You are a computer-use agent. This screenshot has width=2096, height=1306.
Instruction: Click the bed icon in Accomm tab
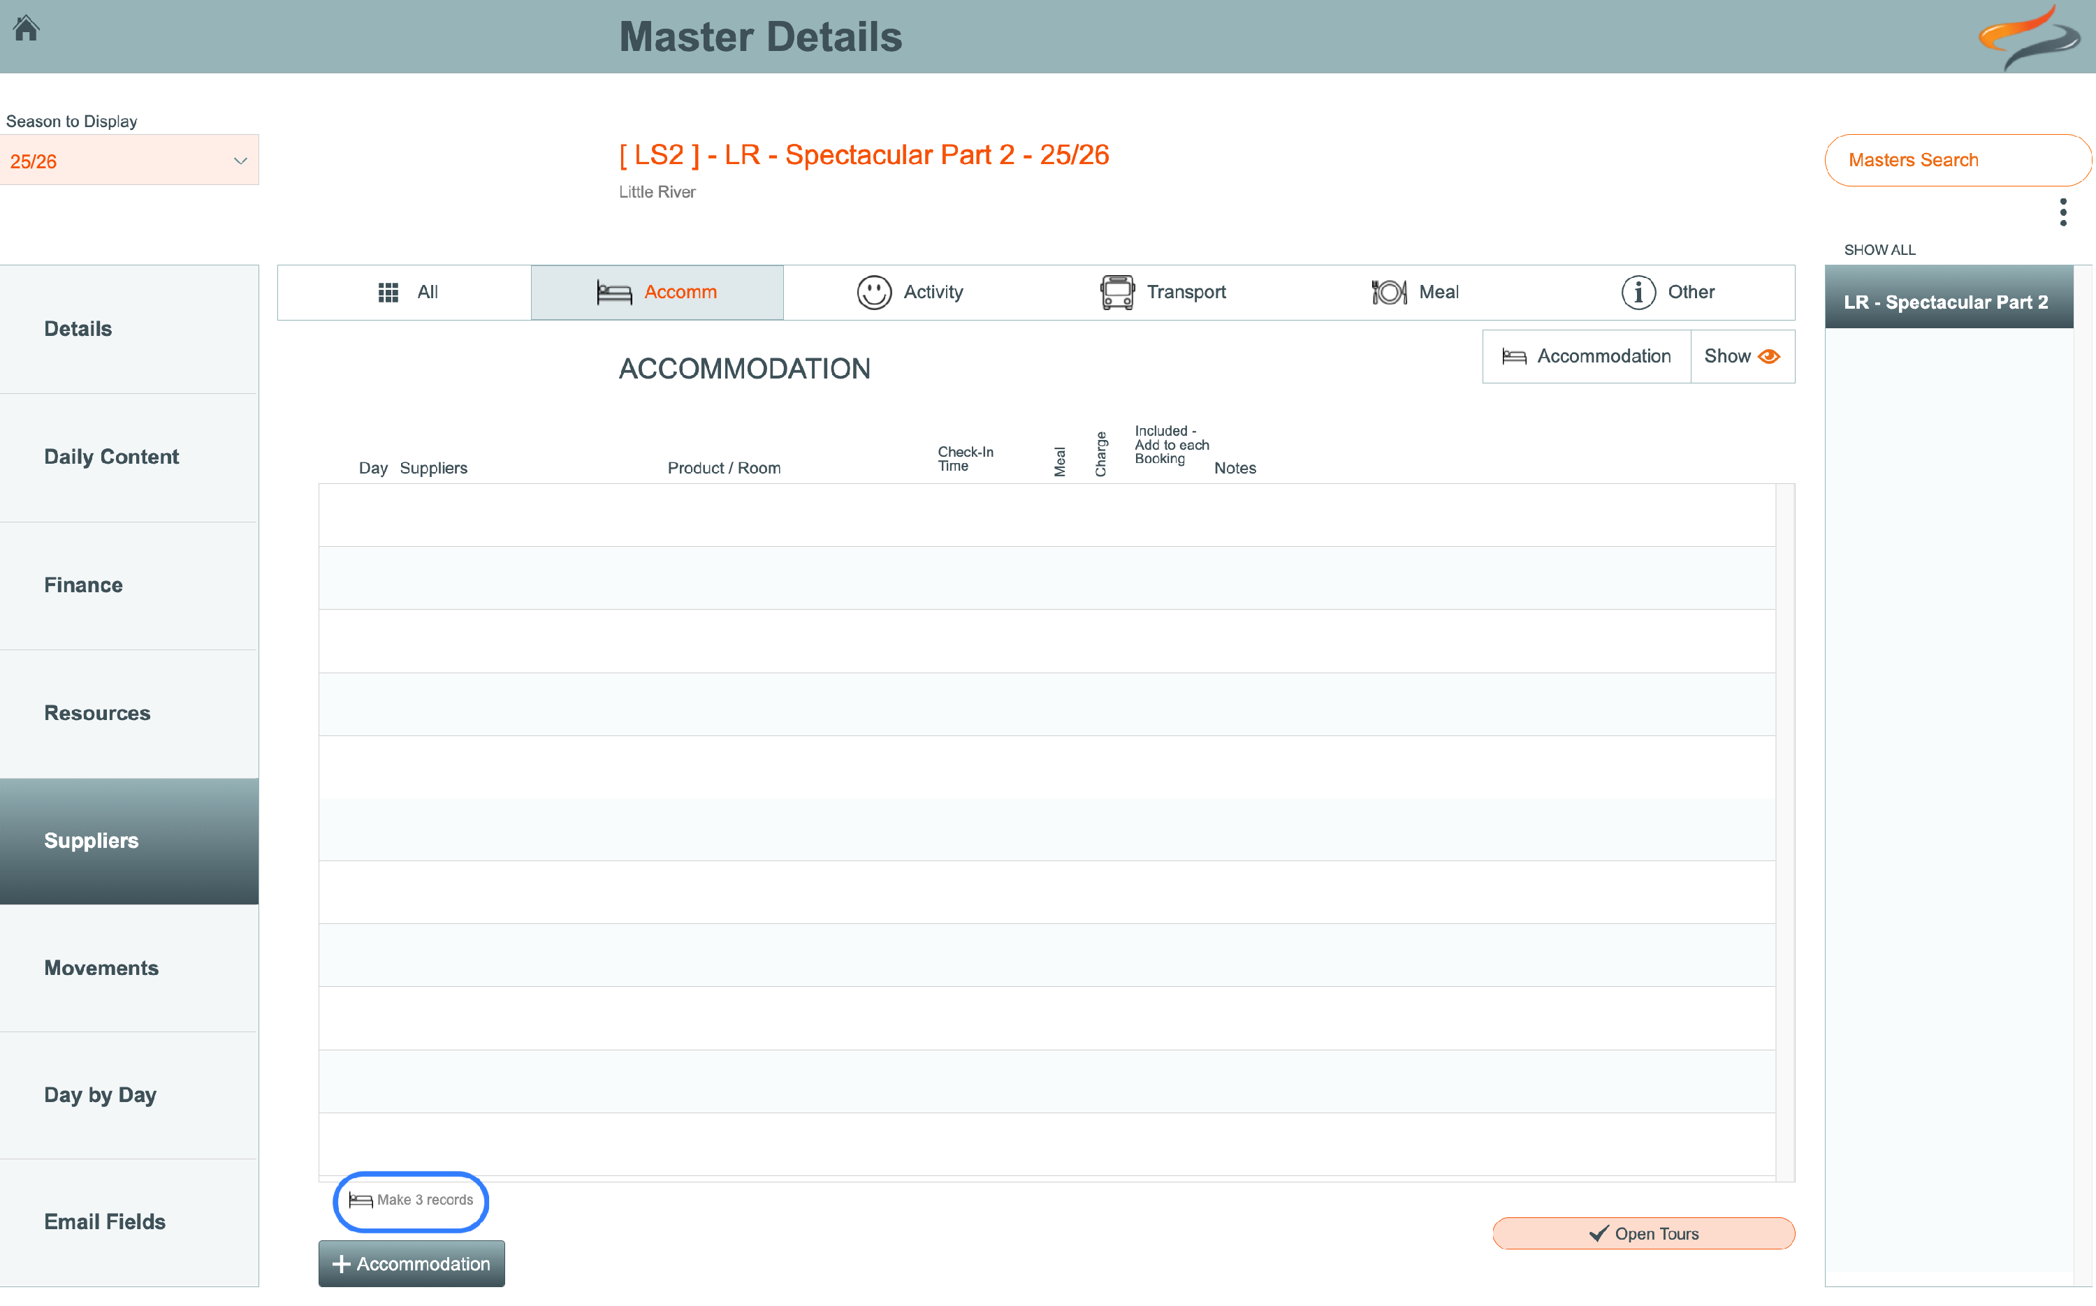[613, 293]
